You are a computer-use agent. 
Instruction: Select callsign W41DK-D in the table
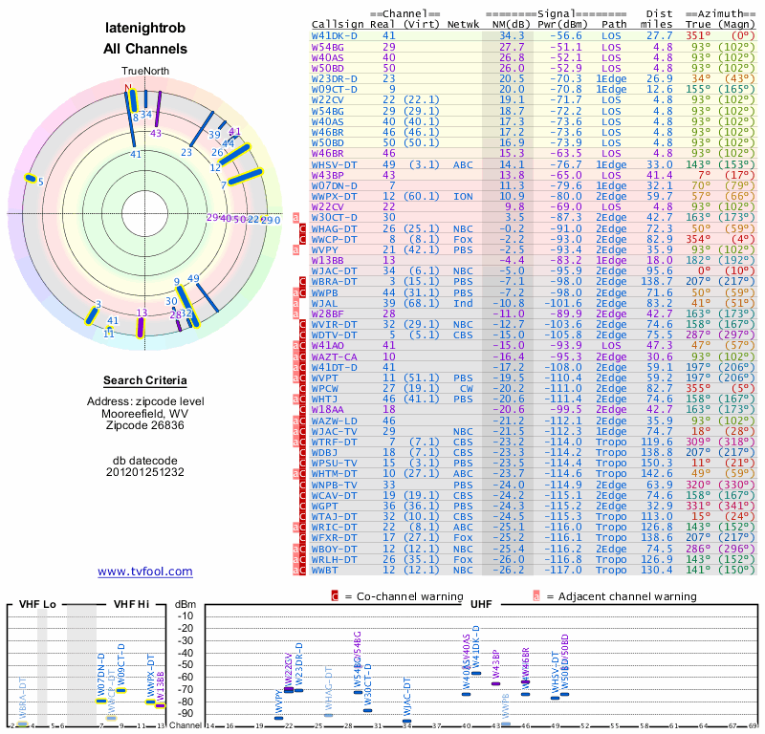pyautogui.click(x=334, y=35)
